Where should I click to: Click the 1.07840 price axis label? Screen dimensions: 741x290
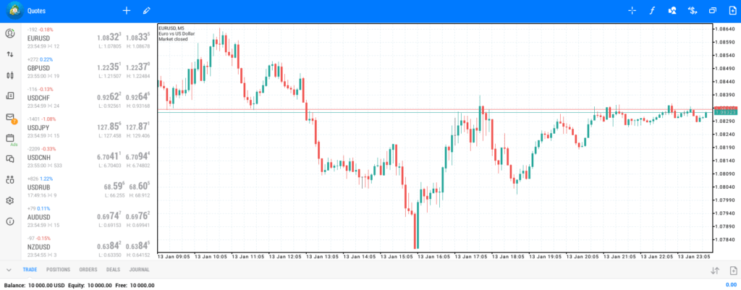pyautogui.click(x=725, y=239)
